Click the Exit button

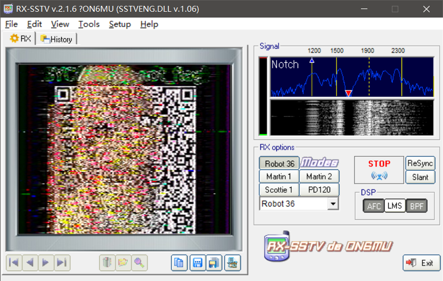(x=422, y=263)
